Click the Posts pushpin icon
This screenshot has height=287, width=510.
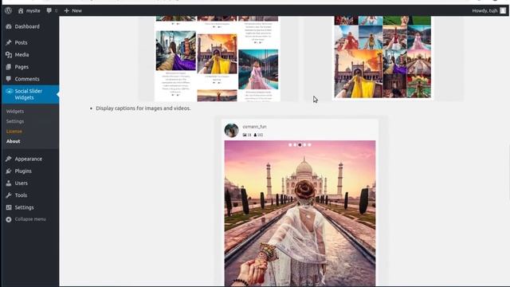[9, 42]
